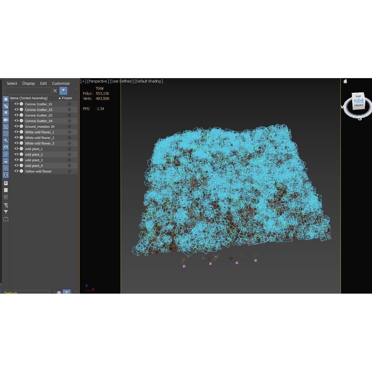Click the Scene Explorer search field
Viewport: 372px width, 372px height.
[x=27, y=91]
